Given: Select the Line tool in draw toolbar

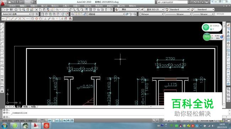Looking at the screenshot, I should point(2,25).
